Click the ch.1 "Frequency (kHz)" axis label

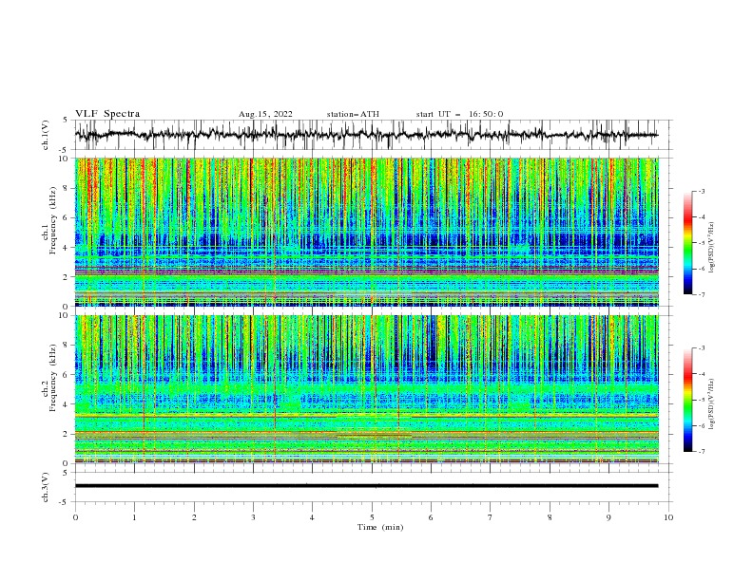pyautogui.click(x=53, y=220)
